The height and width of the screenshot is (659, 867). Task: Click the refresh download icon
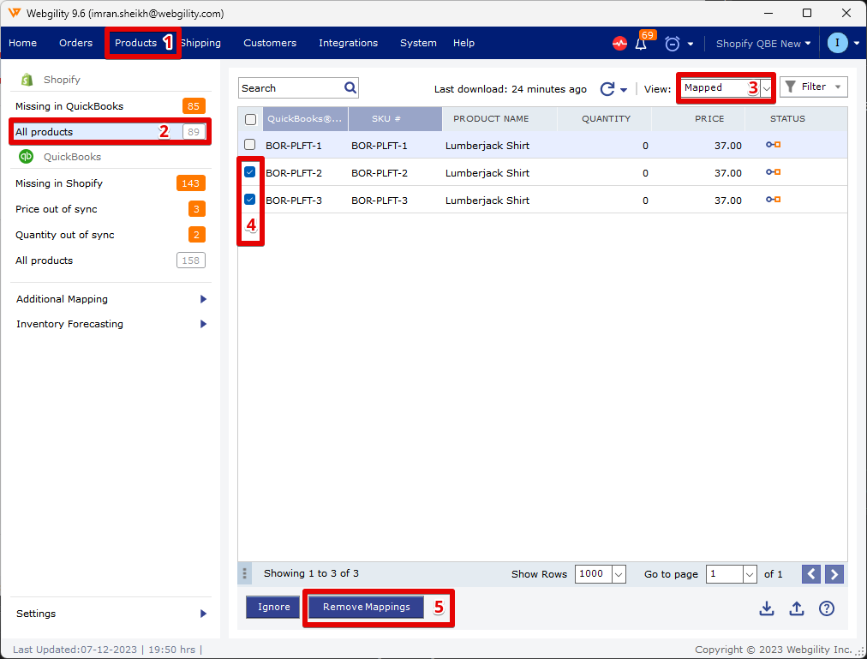pos(607,88)
